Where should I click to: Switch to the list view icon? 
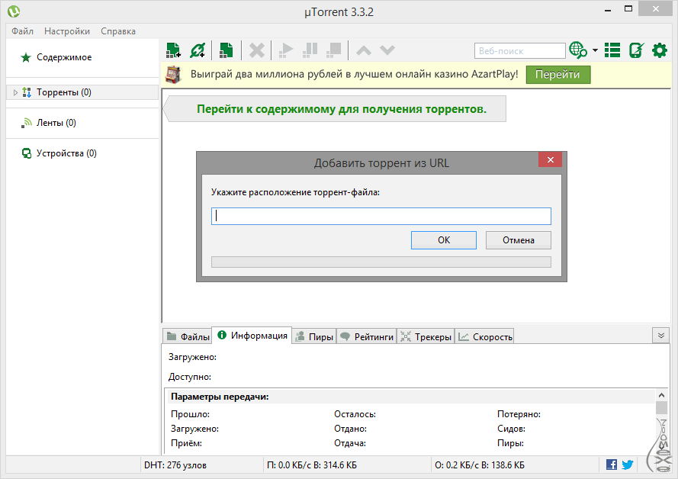pos(612,50)
